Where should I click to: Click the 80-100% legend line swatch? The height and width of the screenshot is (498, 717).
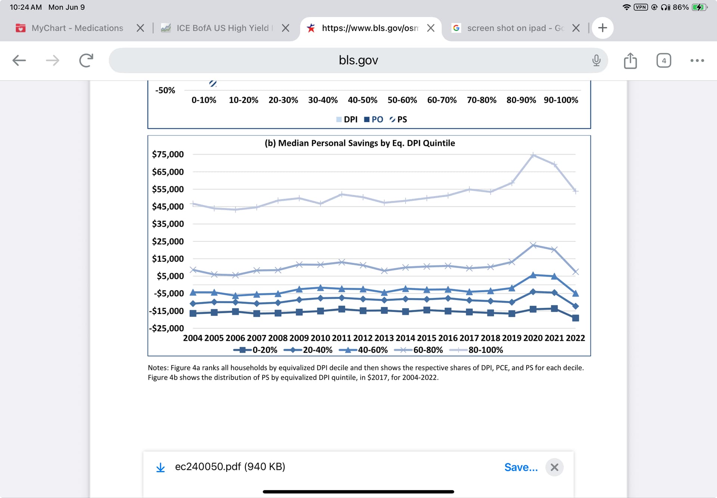pyautogui.click(x=458, y=350)
